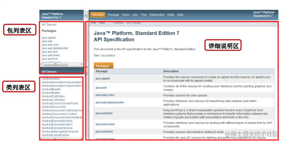Open AbstractDocument.ElementEdit class link

[x=62, y=117]
